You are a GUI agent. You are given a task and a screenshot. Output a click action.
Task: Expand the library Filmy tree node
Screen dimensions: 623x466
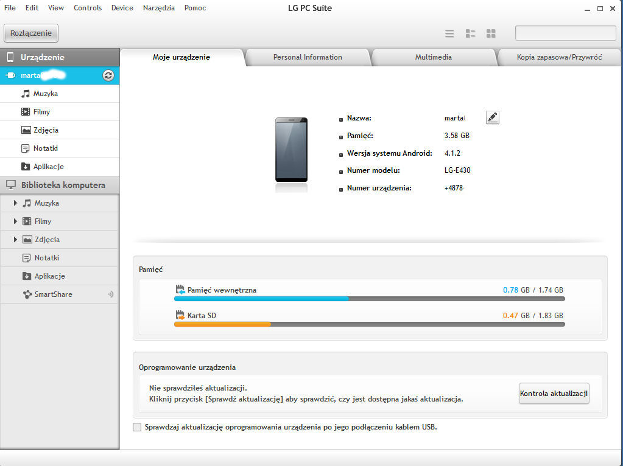[15, 221]
